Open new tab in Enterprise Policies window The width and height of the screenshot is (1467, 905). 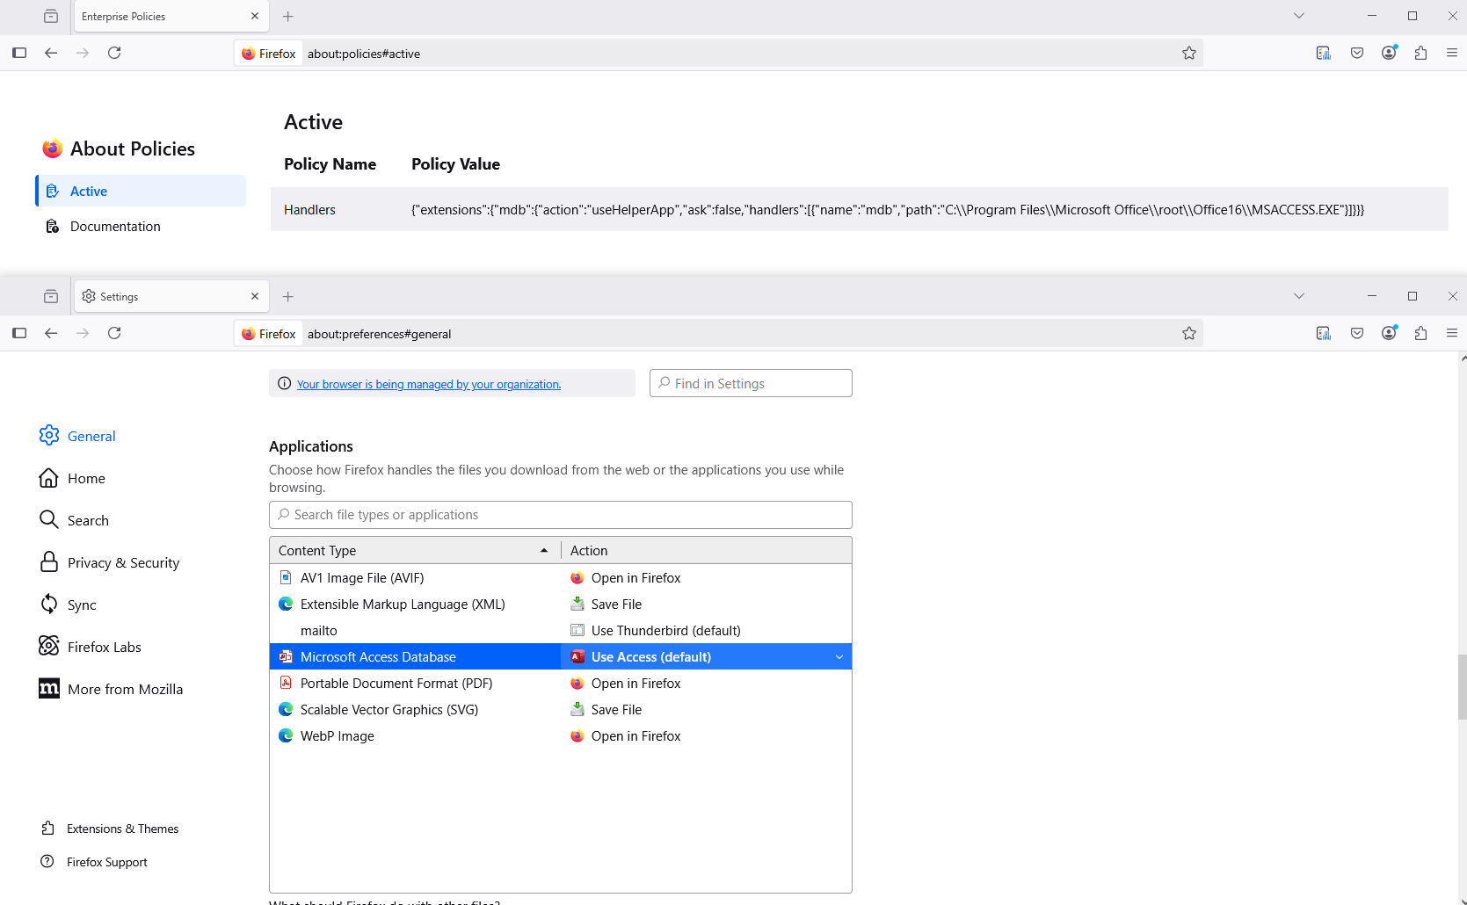287,16
